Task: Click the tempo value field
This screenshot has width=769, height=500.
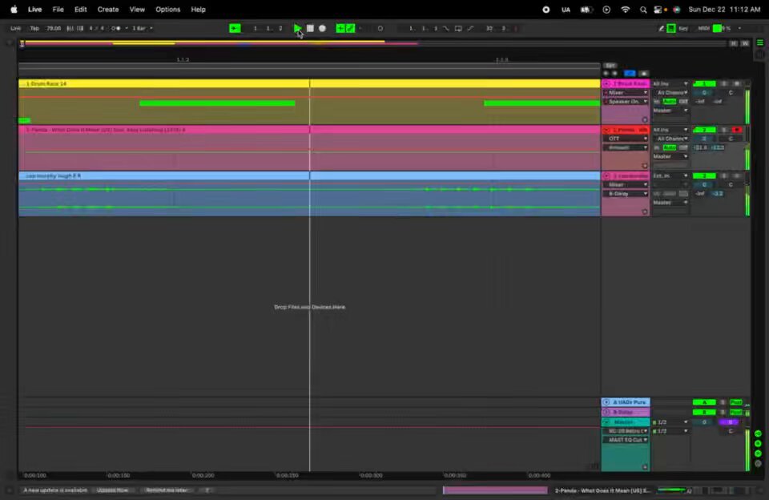Action: [54, 29]
